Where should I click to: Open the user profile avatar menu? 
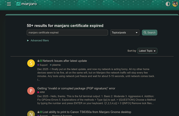click(x=175, y=4)
